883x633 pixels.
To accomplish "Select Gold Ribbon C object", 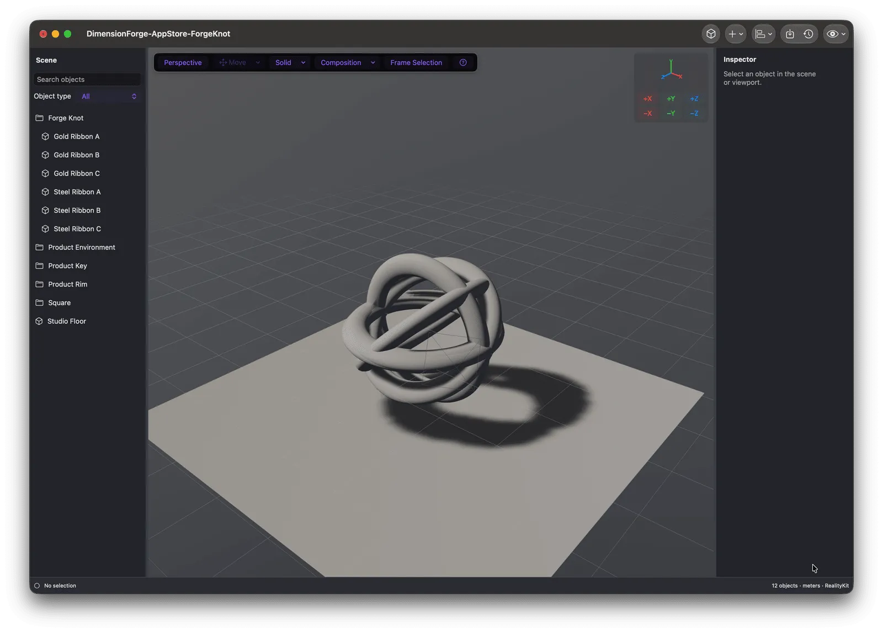I will (87, 174).
